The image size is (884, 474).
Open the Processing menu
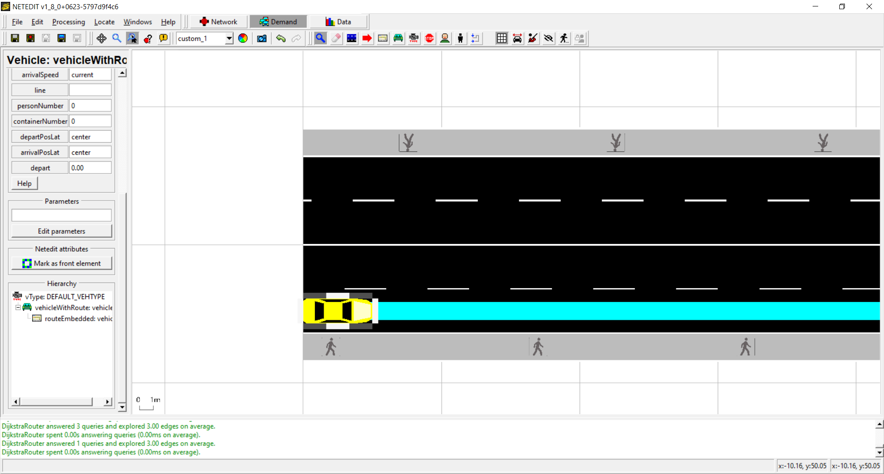point(69,22)
